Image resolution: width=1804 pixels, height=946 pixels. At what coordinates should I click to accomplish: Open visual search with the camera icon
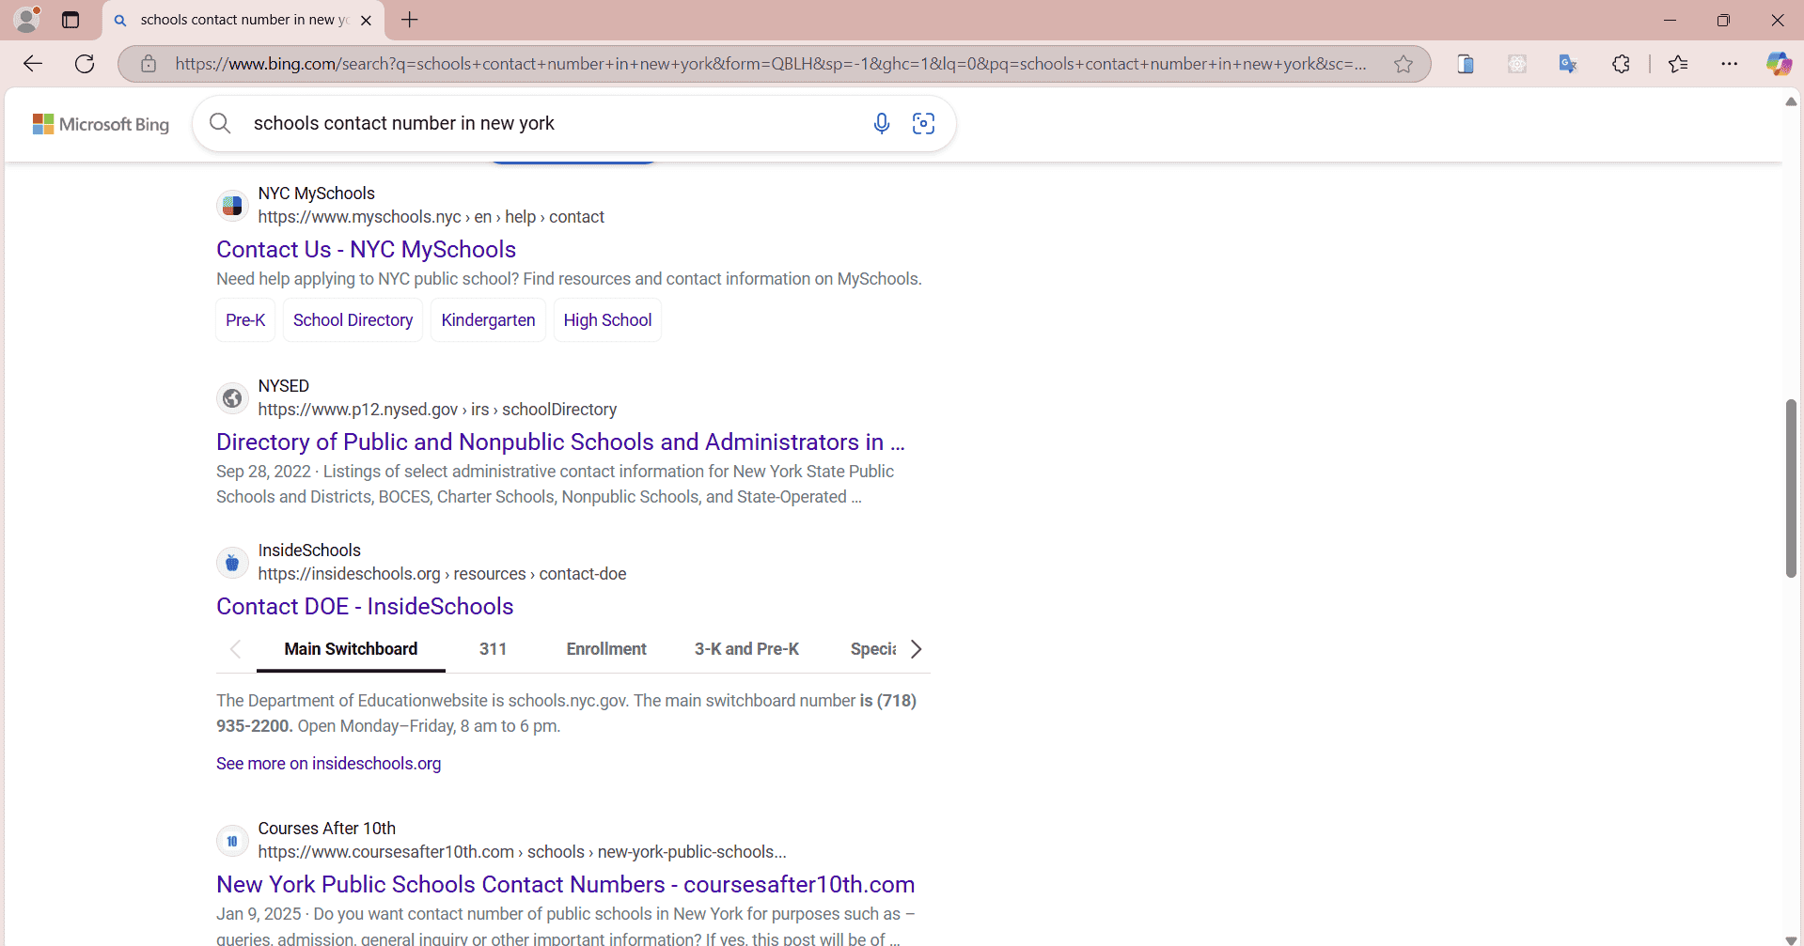point(923,123)
